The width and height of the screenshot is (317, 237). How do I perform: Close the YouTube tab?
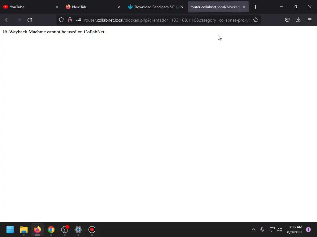[57, 7]
